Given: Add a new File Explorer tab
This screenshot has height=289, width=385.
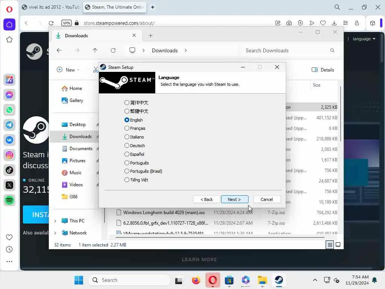Looking at the screenshot, I should 151,36.
